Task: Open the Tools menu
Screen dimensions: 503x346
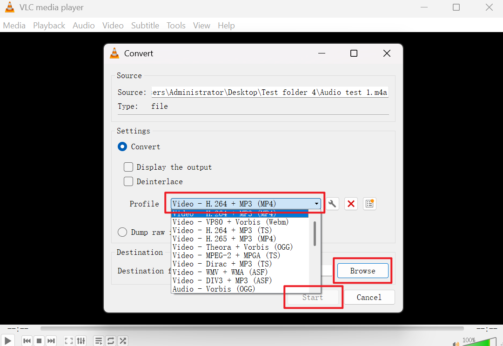Action: pos(176,25)
